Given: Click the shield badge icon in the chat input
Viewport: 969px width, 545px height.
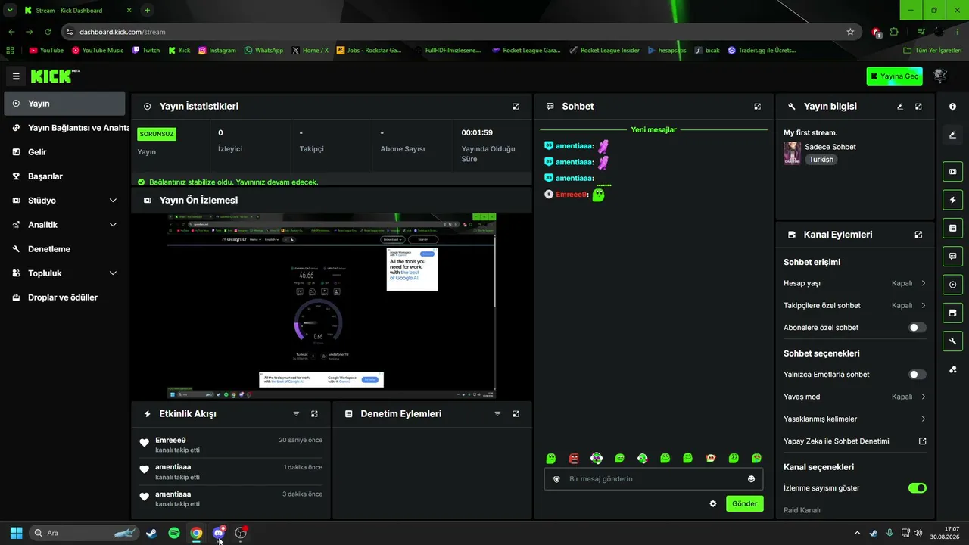Looking at the screenshot, I should pos(556,479).
